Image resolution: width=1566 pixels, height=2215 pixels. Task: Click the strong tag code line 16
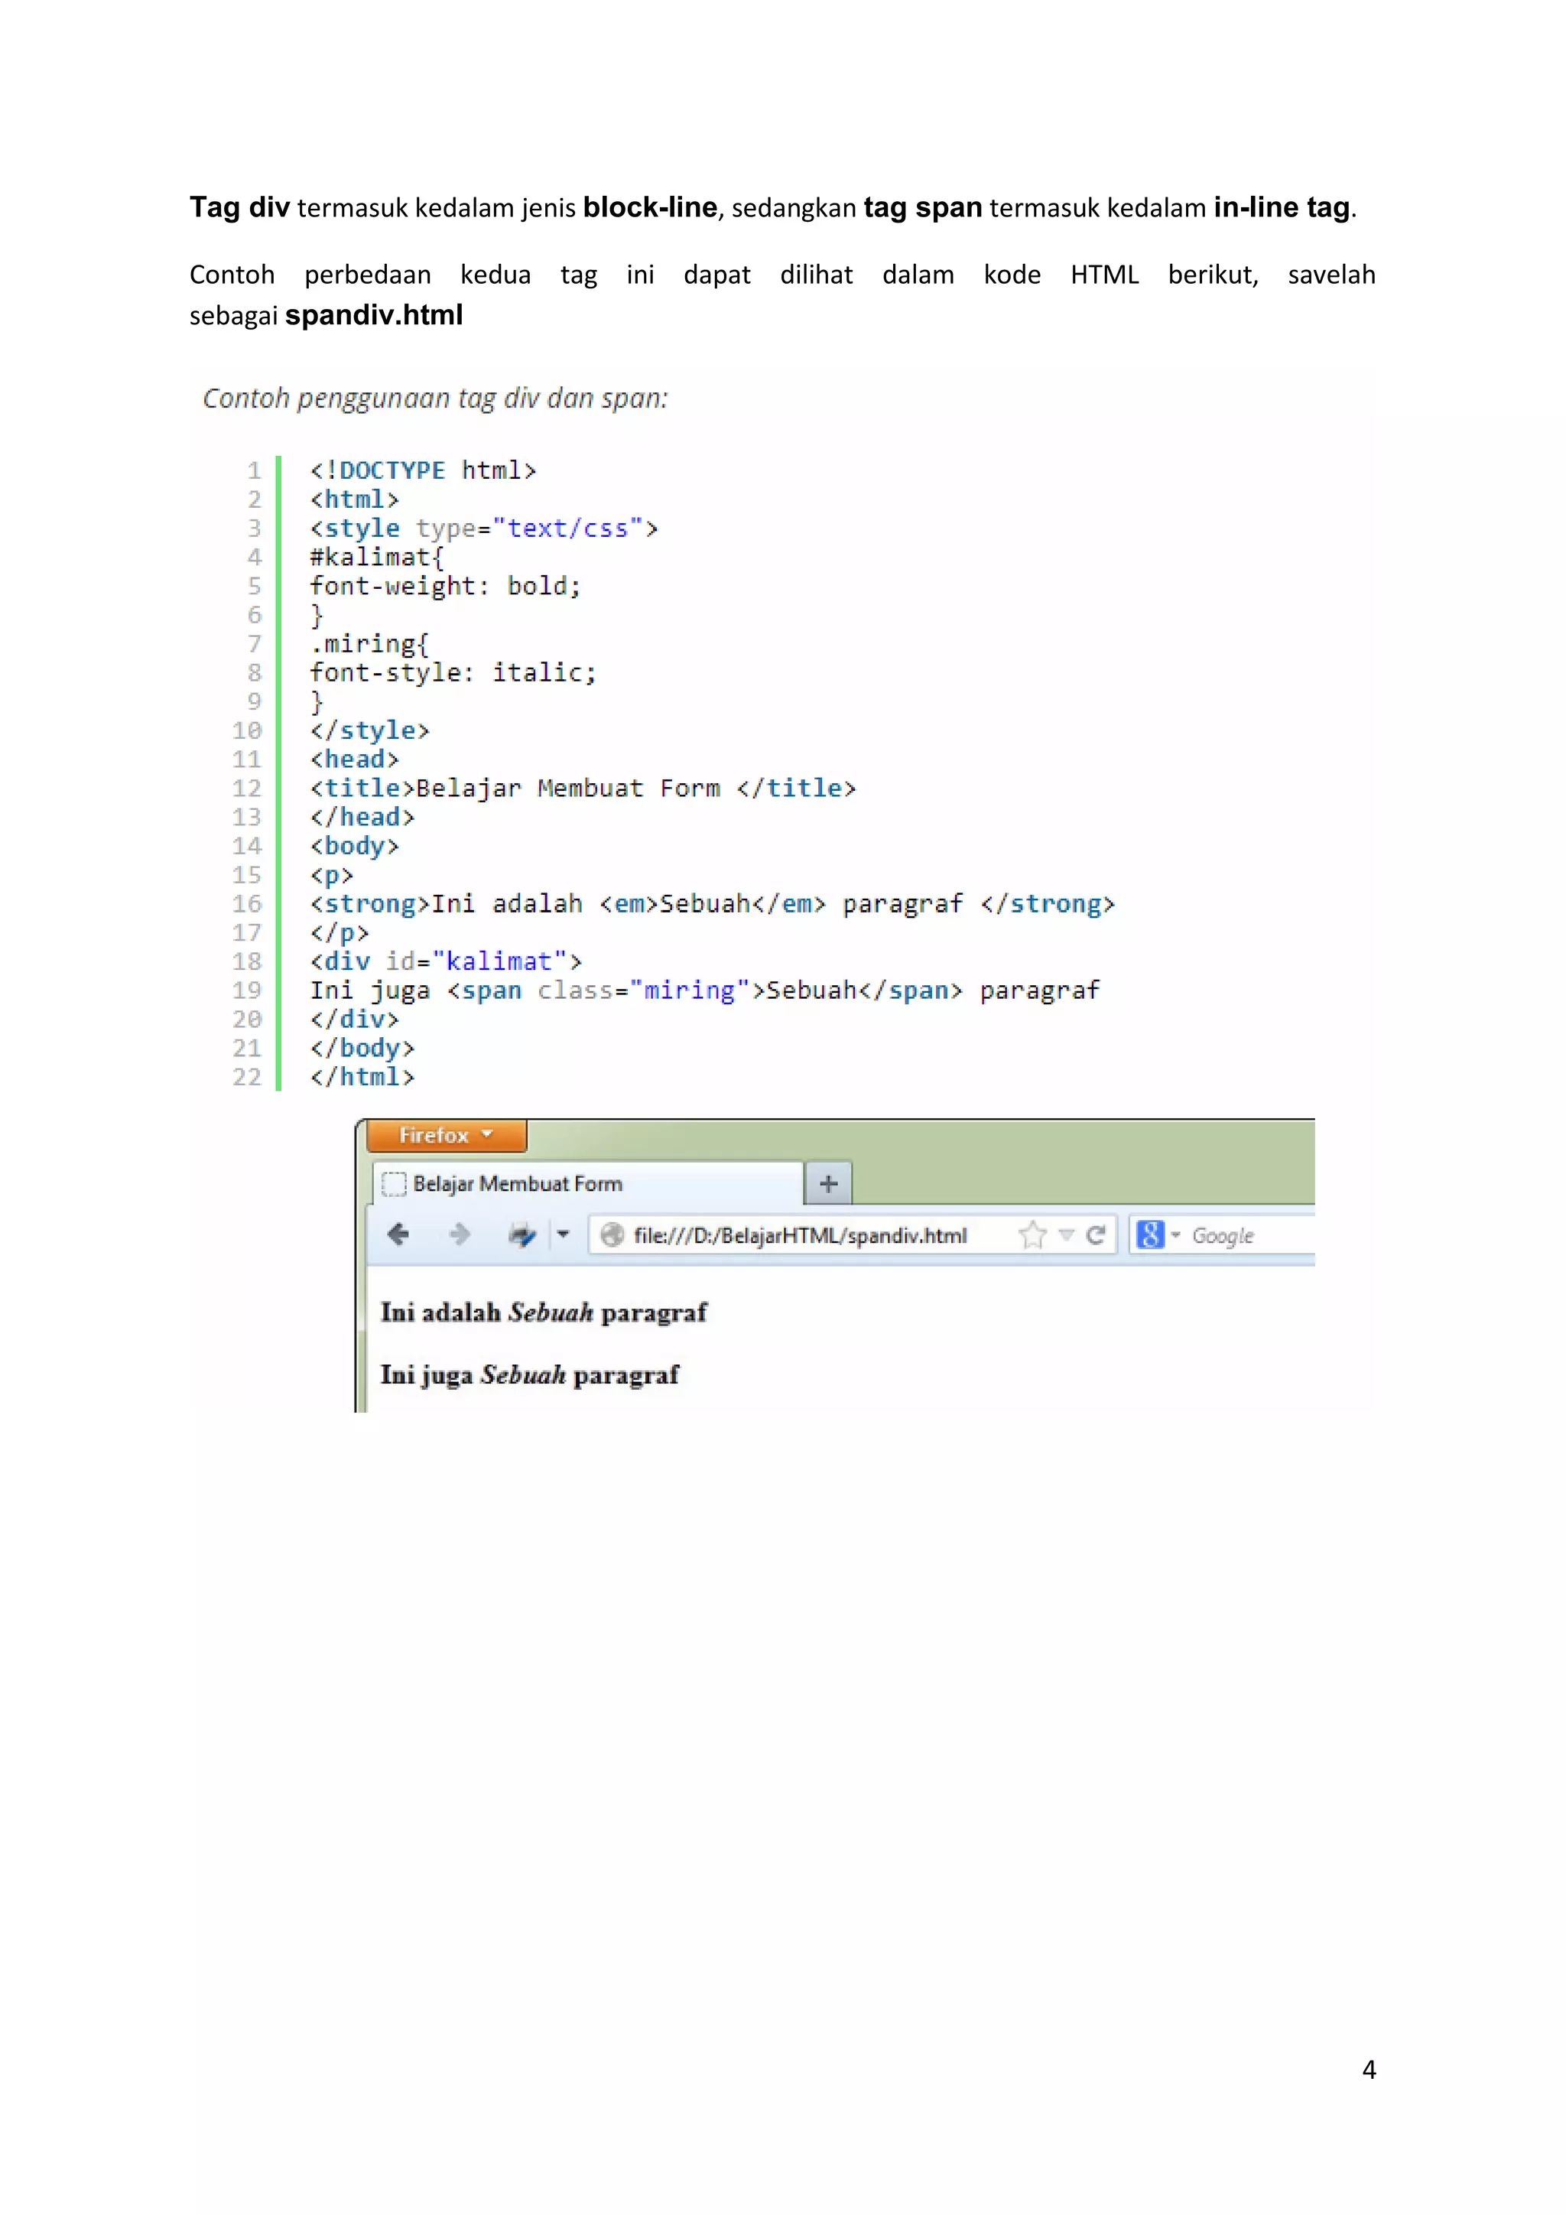tap(712, 905)
